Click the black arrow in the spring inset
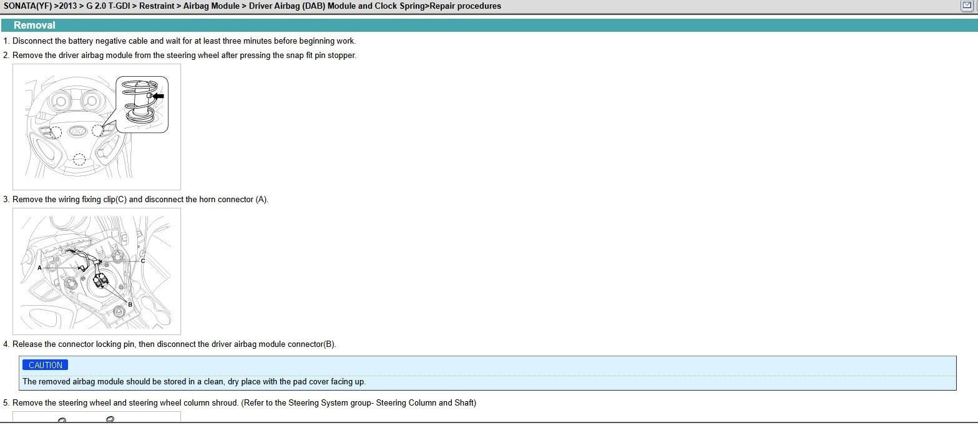Screen dimensions: 978x448 pyautogui.click(x=158, y=96)
